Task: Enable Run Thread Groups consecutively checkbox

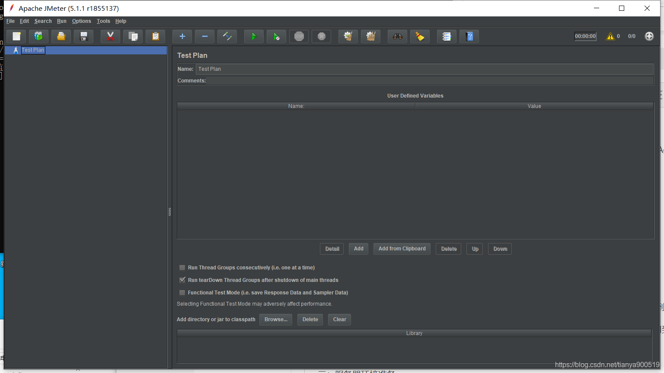Action: point(182,268)
